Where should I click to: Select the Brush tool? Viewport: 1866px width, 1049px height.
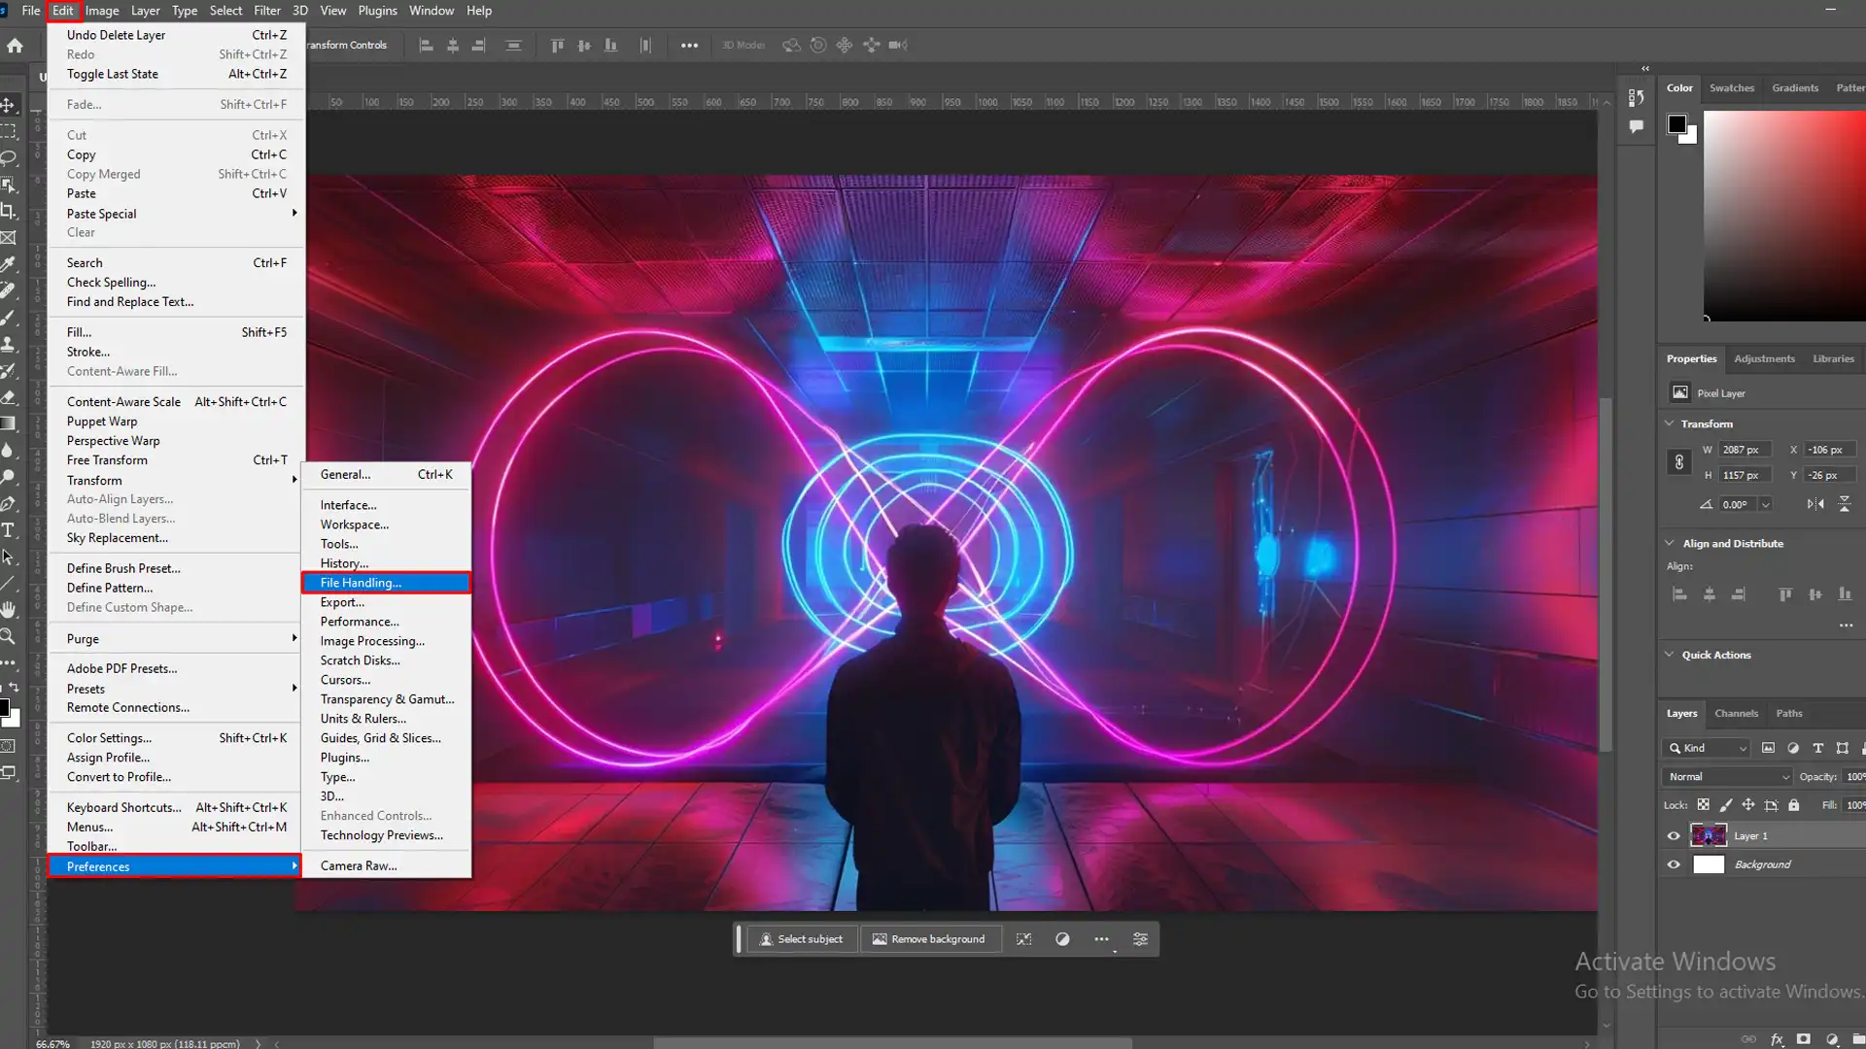coord(8,317)
